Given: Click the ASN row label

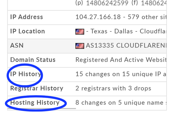Looking at the screenshot, I should pos(17,45).
